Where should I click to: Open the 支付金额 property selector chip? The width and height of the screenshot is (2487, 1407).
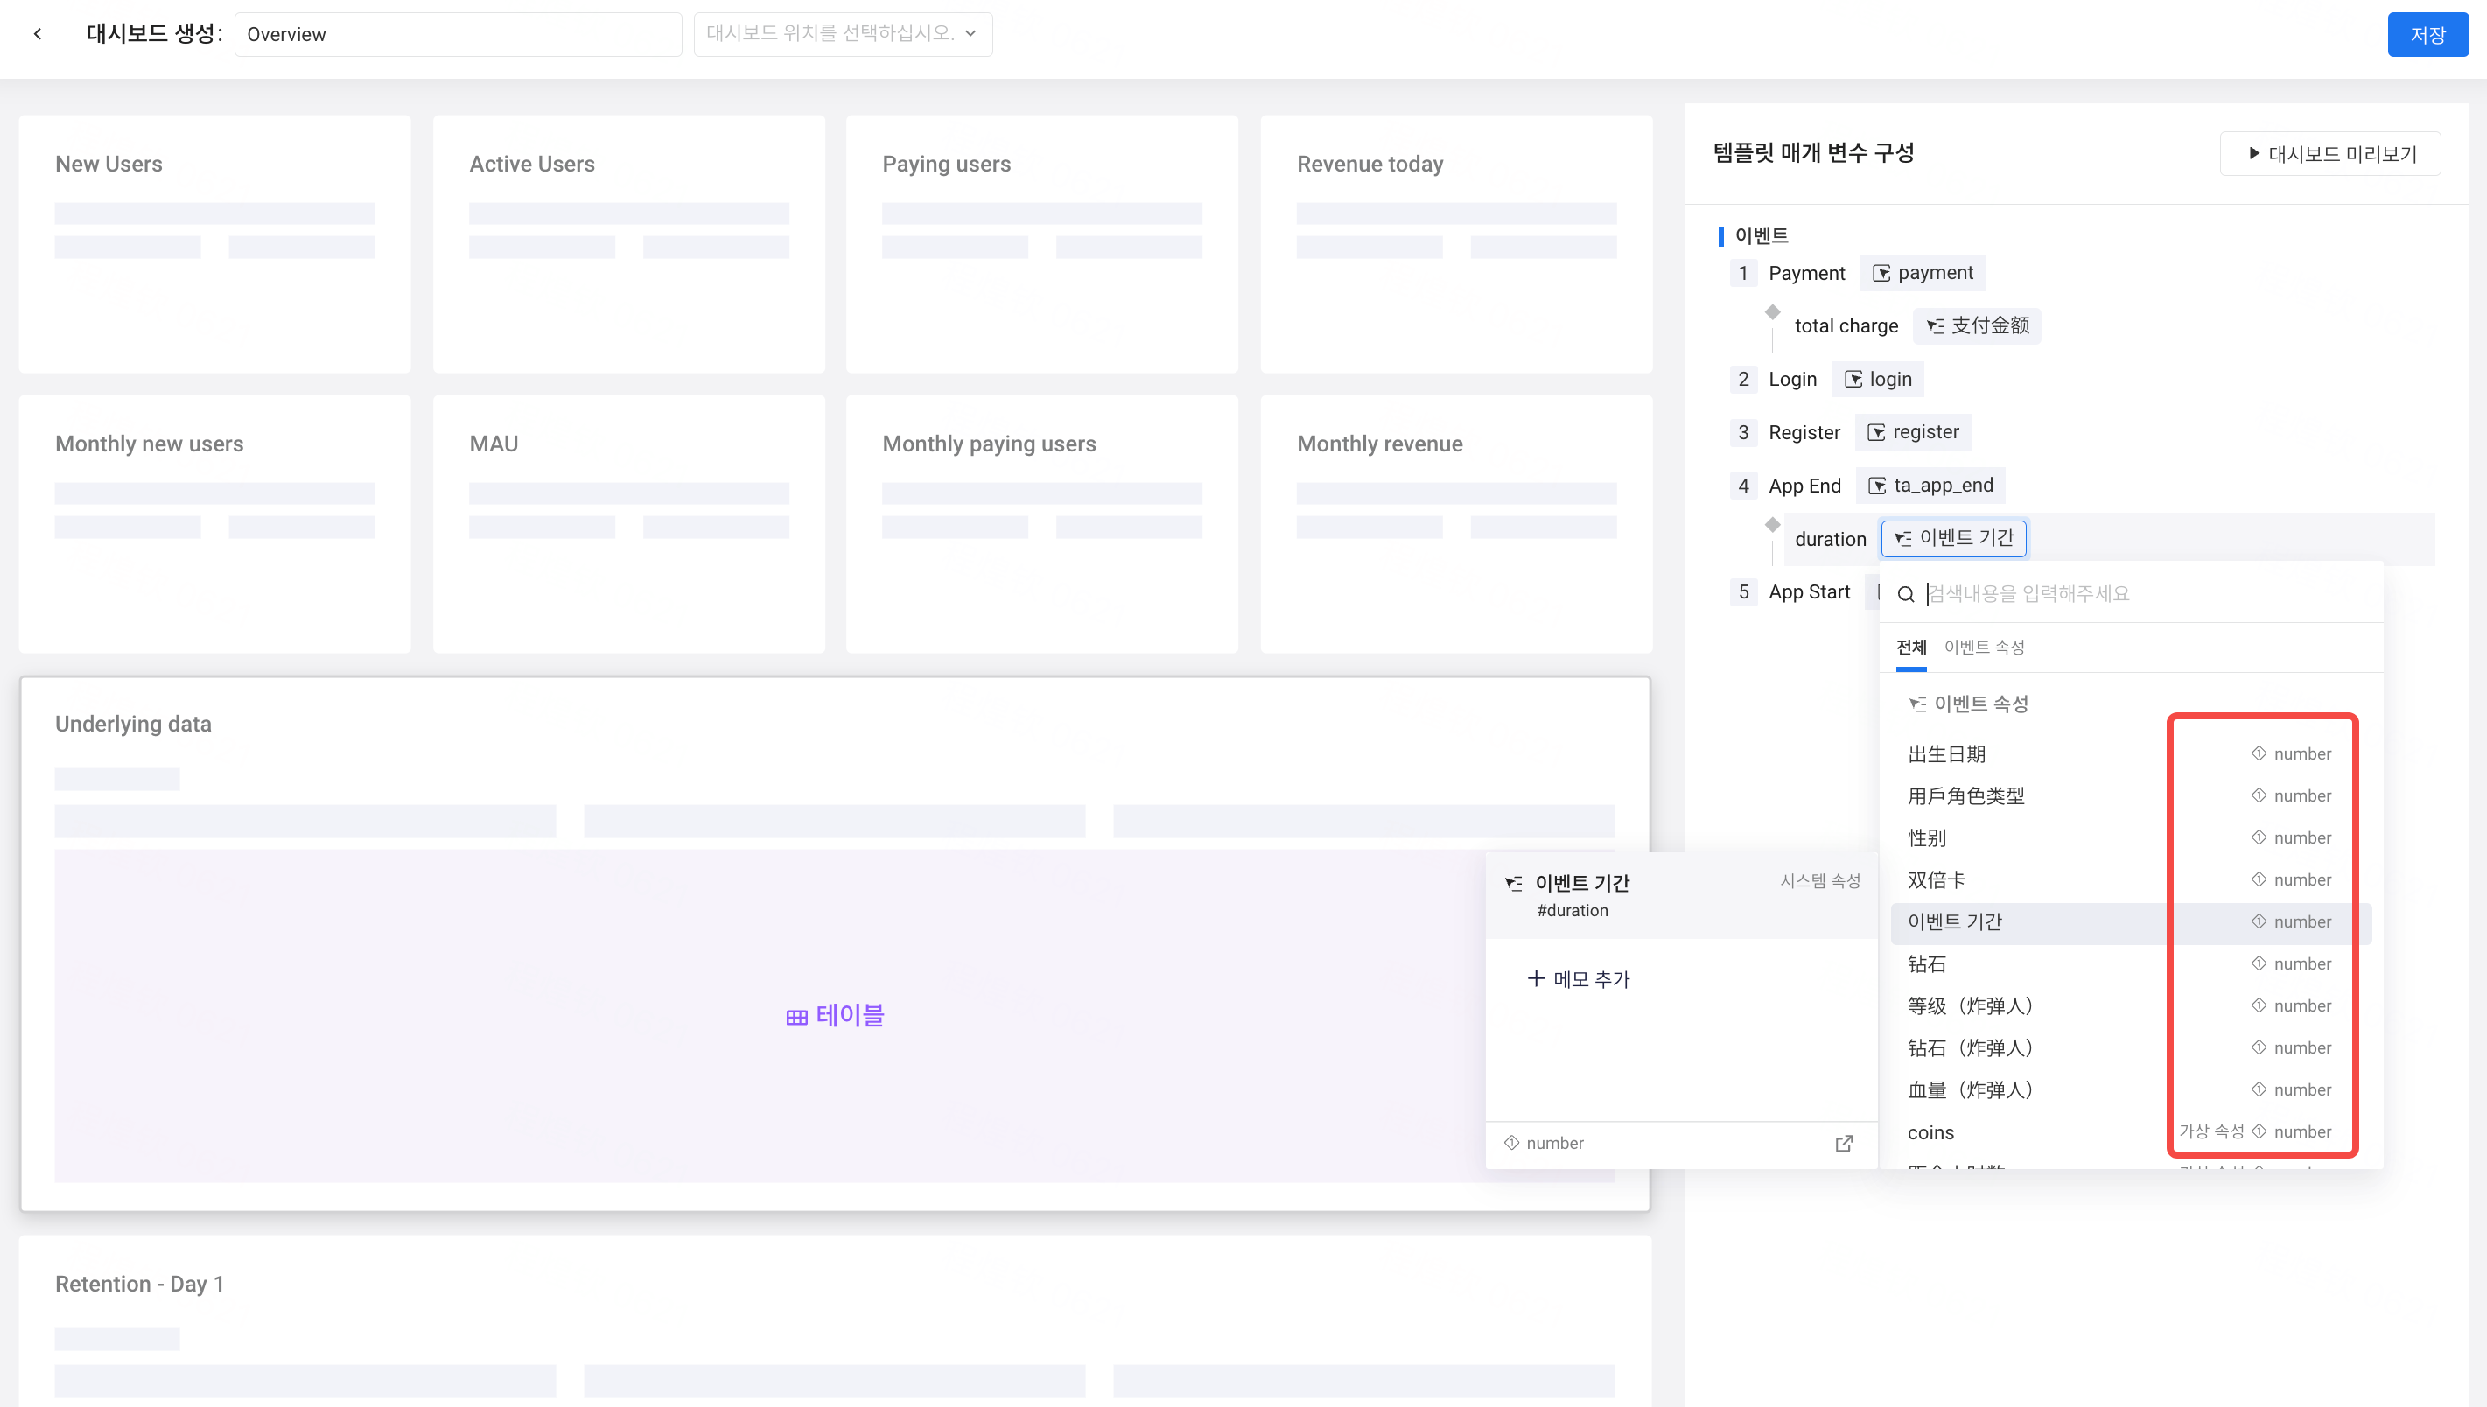(1977, 325)
